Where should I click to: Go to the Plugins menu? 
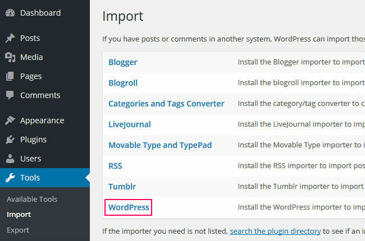[x=33, y=140]
